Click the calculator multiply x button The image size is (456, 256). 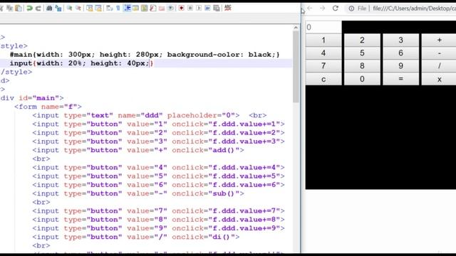tap(439, 79)
